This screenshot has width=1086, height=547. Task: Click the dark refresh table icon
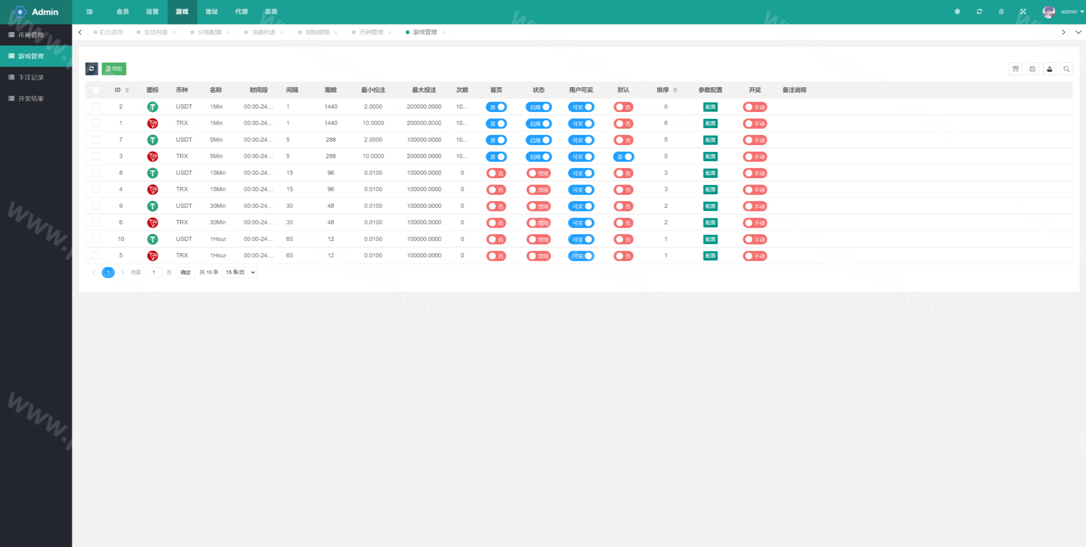(92, 69)
